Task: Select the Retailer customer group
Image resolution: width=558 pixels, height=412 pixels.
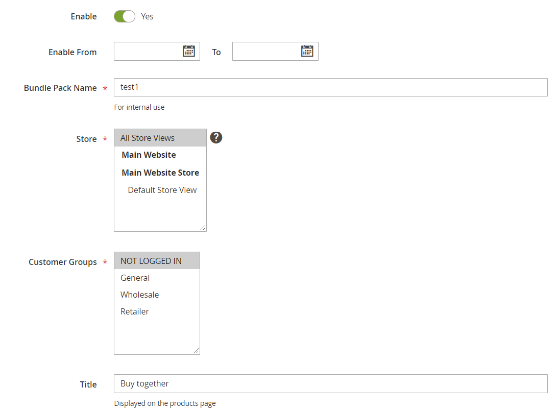Action: (x=135, y=311)
